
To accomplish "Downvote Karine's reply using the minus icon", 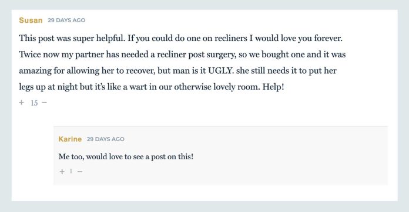I will click(80, 172).
